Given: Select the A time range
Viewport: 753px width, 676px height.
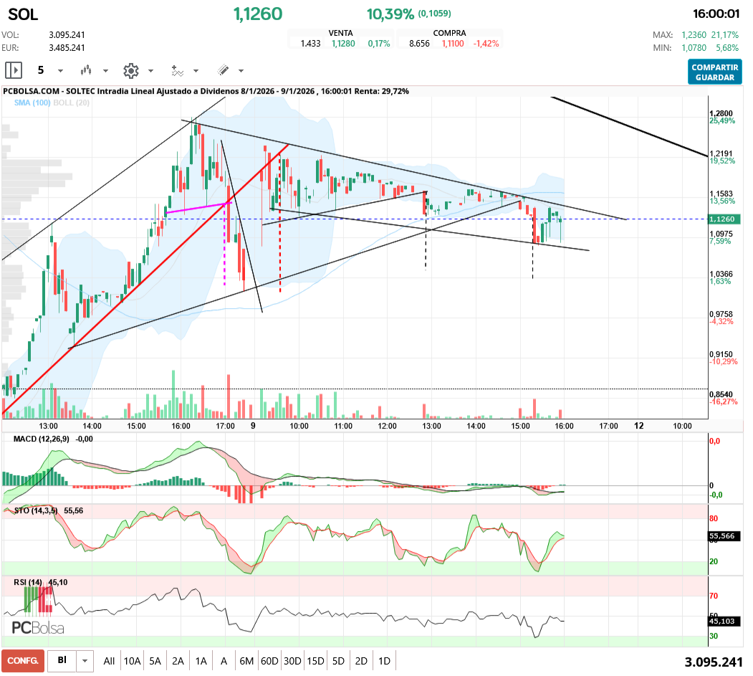Looking at the screenshot, I should (x=224, y=661).
